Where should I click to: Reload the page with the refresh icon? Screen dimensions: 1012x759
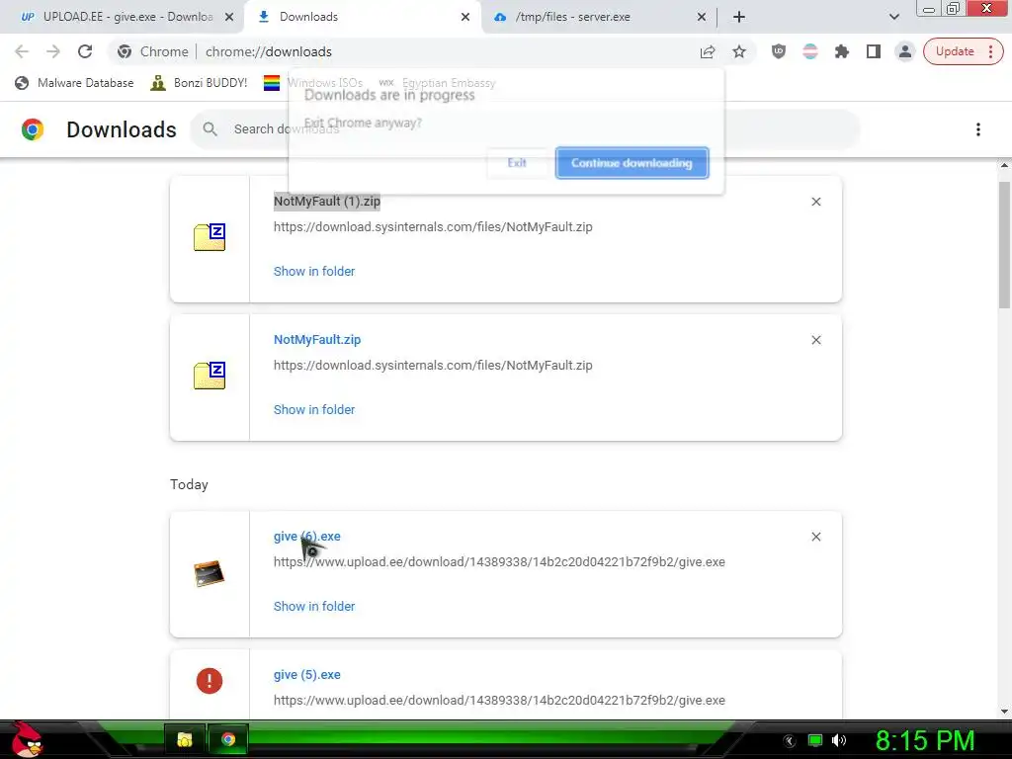85,51
